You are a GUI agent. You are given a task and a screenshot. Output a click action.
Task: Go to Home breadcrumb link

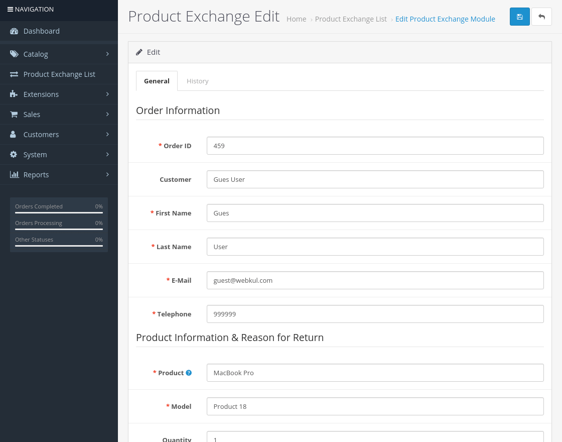pyautogui.click(x=297, y=19)
